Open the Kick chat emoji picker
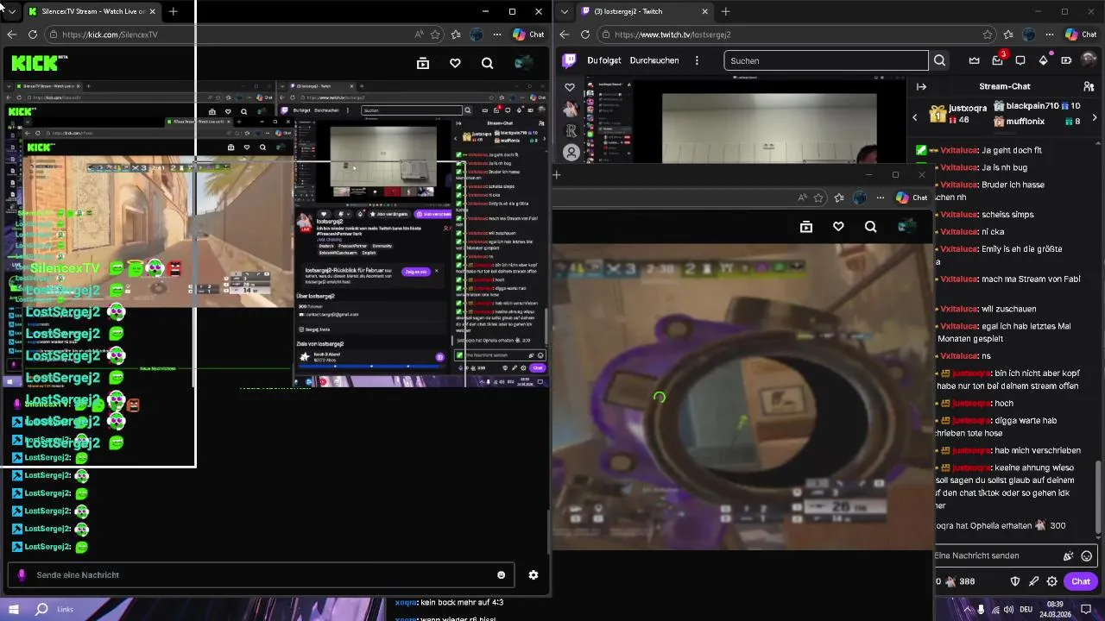This screenshot has width=1105, height=621. pyautogui.click(x=501, y=575)
